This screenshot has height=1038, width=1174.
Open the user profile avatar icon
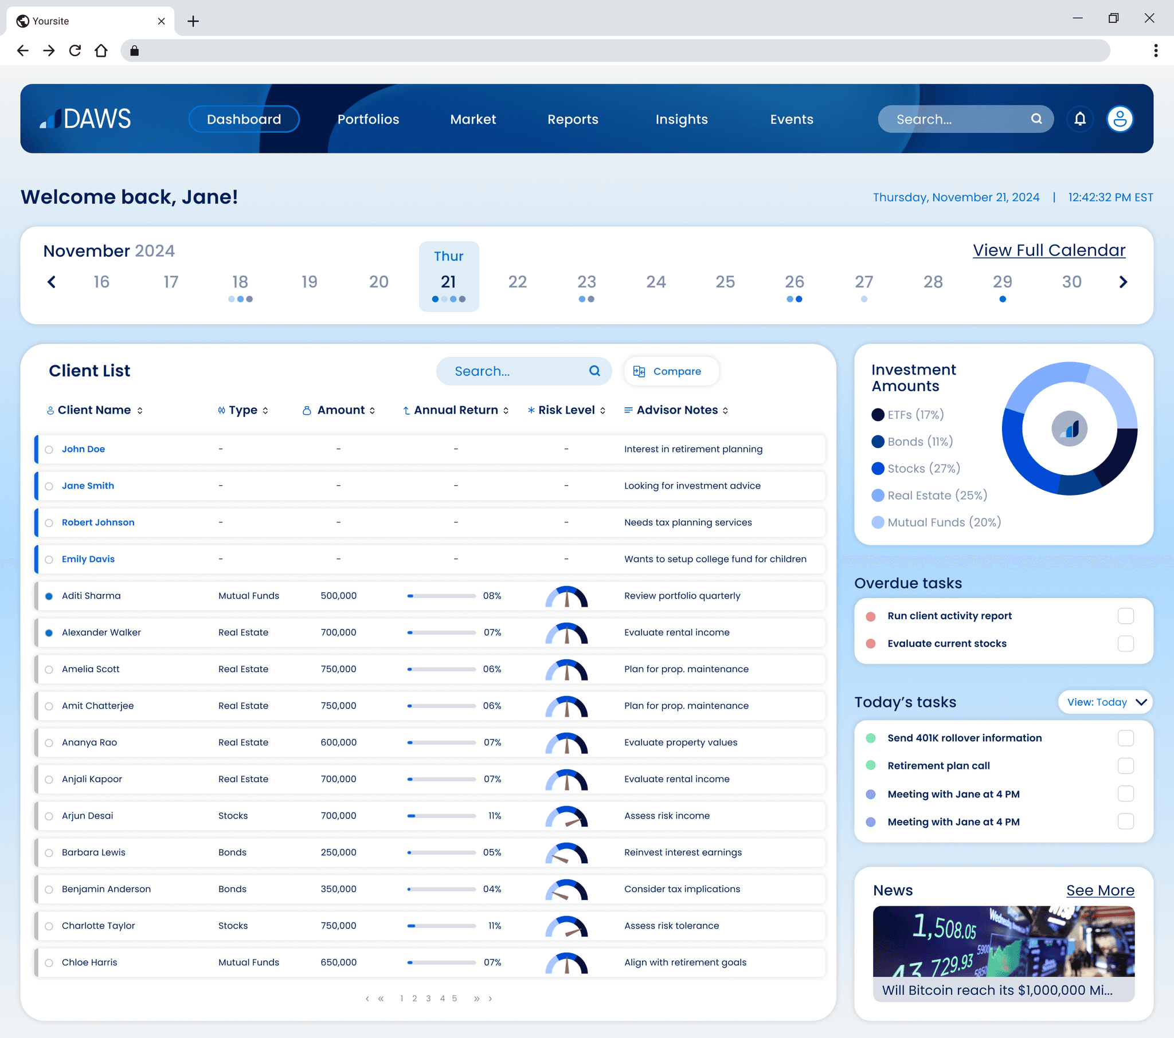1120,119
